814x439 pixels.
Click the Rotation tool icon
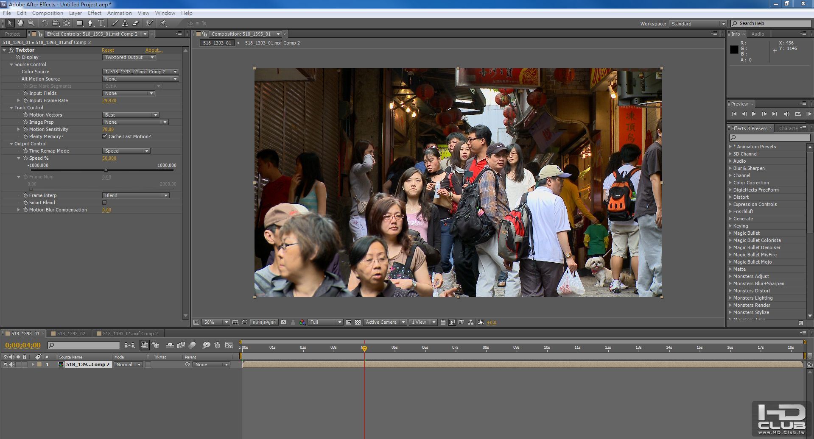tap(45, 23)
